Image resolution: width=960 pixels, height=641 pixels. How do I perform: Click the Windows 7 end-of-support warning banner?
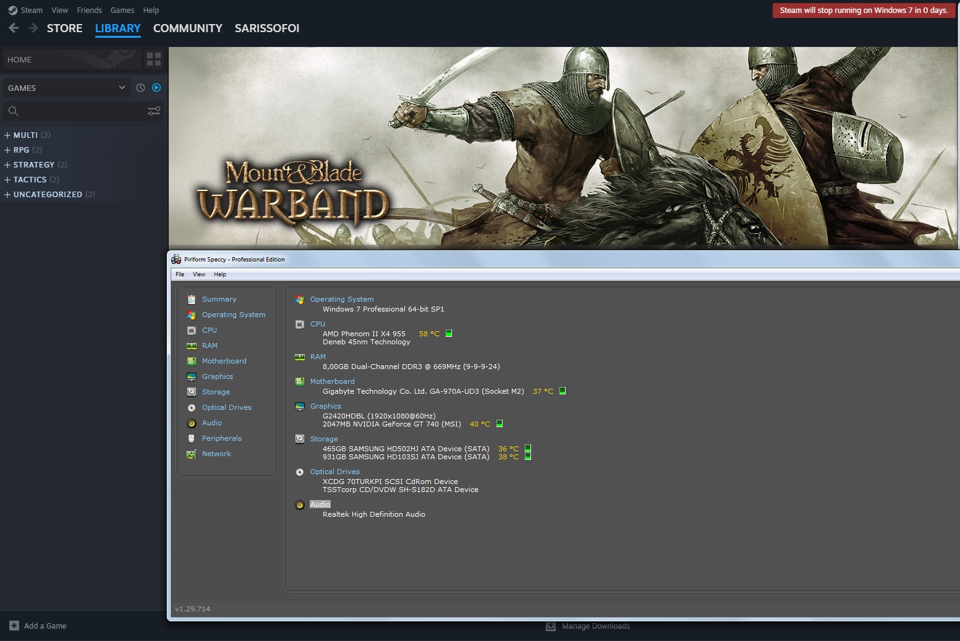click(864, 11)
